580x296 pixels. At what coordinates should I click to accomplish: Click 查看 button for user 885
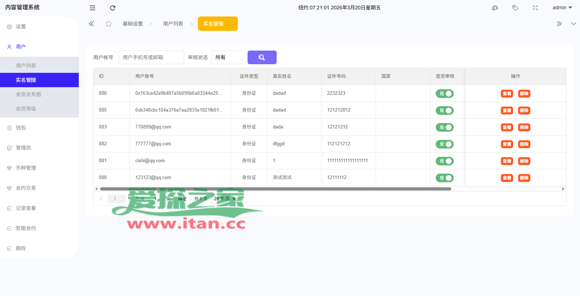coord(507,111)
